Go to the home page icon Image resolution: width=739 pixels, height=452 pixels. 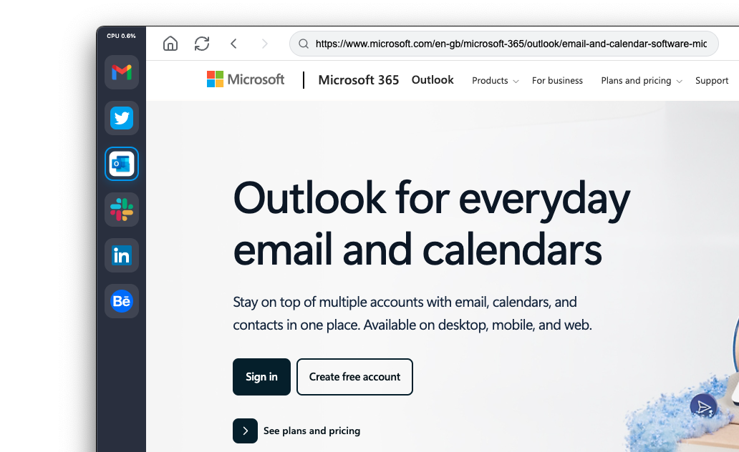[170, 44]
